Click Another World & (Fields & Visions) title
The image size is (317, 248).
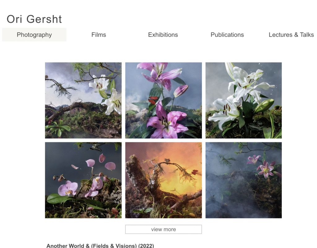[x=100, y=246]
